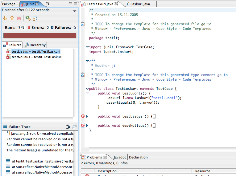Screen dimensions: 236x176
Task: Rerun last test icon
Action: [x=28, y=18]
